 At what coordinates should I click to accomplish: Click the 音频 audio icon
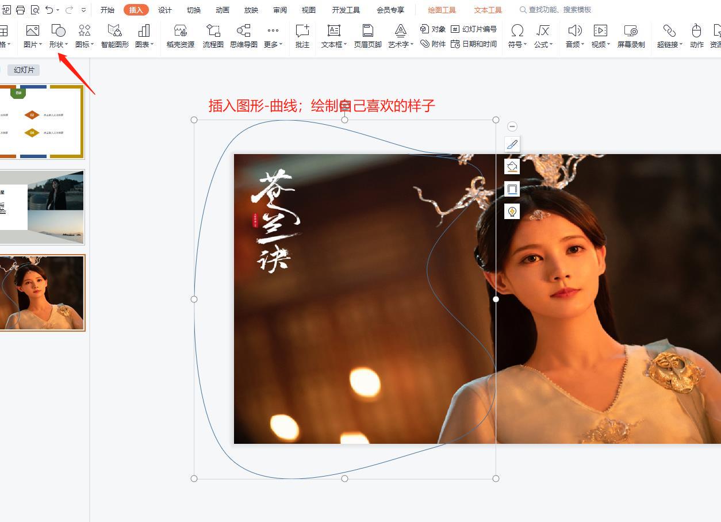click(x=574, y=31)
